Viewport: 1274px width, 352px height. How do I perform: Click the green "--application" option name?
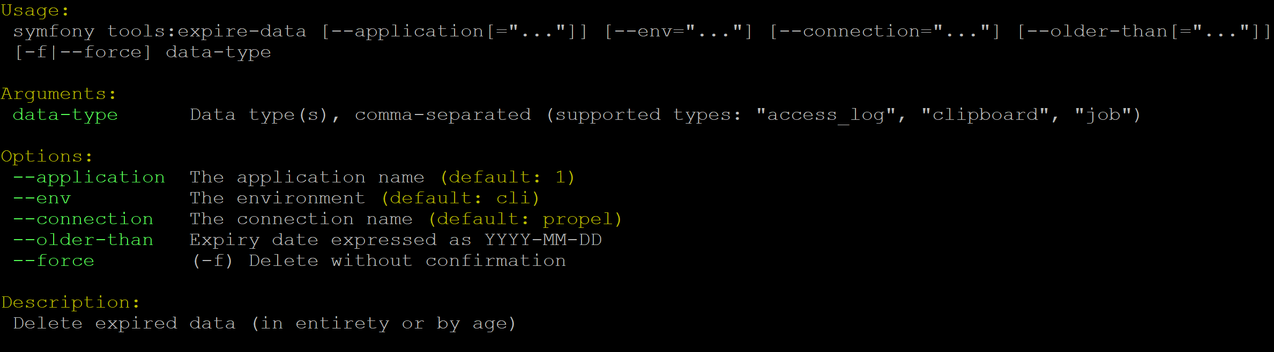pos(89,178)
